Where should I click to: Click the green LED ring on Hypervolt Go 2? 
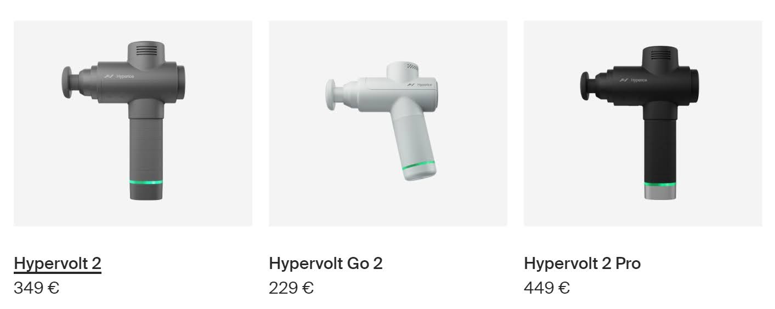[x=419, y=167]
